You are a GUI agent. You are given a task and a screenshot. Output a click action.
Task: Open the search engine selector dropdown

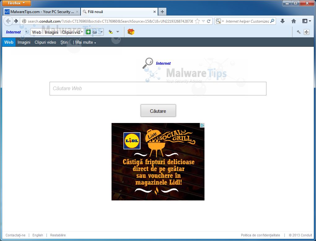(x=220, y=21)
